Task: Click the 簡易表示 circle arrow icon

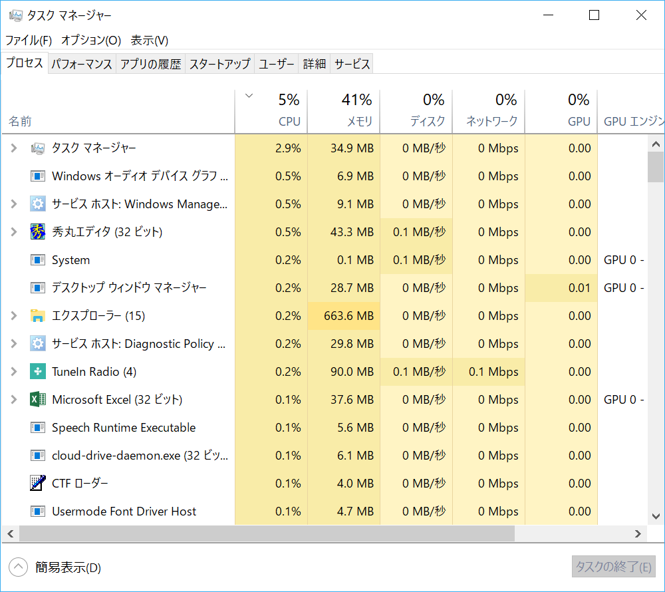Action: click(x=19, y=567)
